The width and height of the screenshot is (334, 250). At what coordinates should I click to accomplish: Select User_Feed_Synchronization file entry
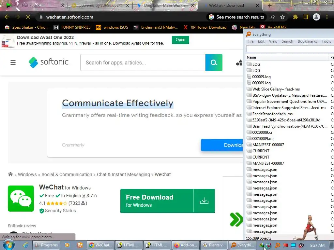290,126
